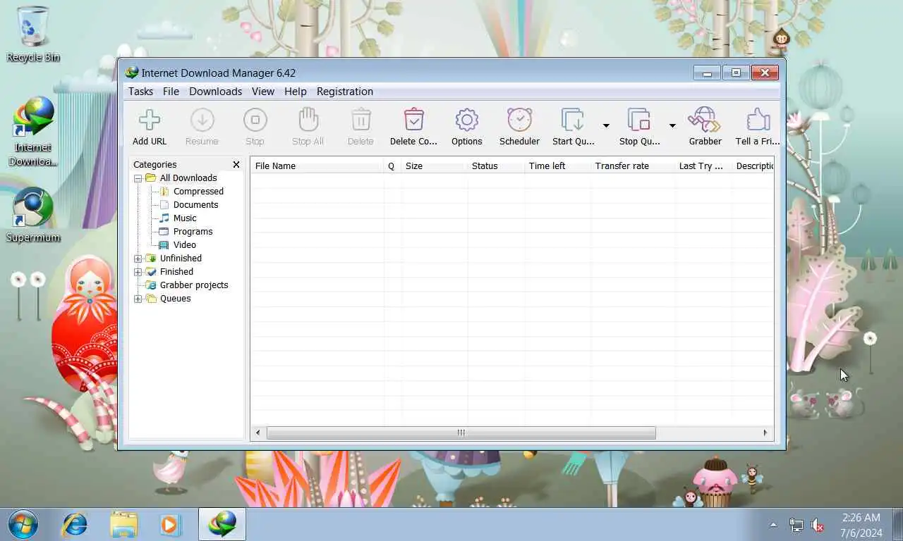903x541 pixels.
Task: Sort by the Size column header
Action: pyautogui.click(x=434, y=166)
